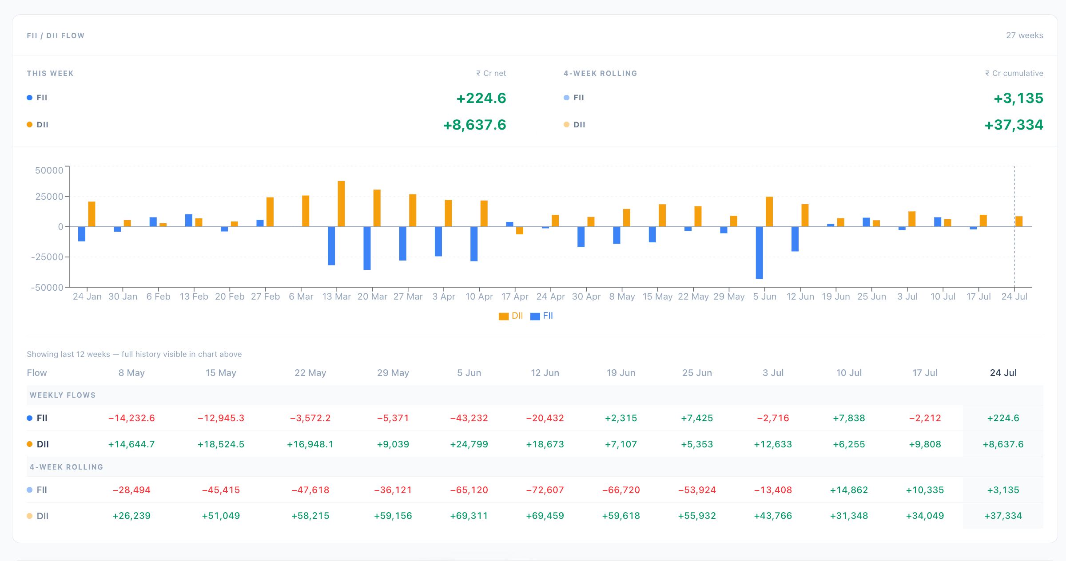Viewport: 1066px width, 561px height.
Task: Click the blue FII dot under THIS WEEK
Action: pyautogui.click(x=29, y=98)
